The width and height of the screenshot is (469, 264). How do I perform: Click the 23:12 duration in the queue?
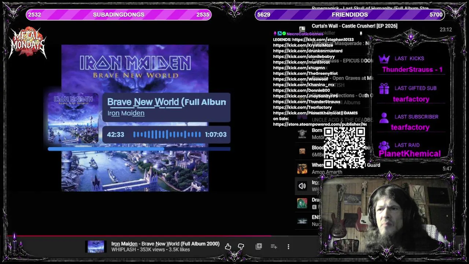(446, 30)
